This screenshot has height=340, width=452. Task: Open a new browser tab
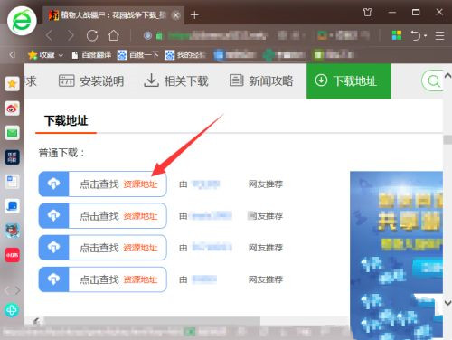tap(194, 15)
